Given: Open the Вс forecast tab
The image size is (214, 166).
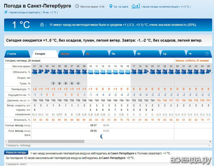Looking at the screenshot, I should (96, 54).
